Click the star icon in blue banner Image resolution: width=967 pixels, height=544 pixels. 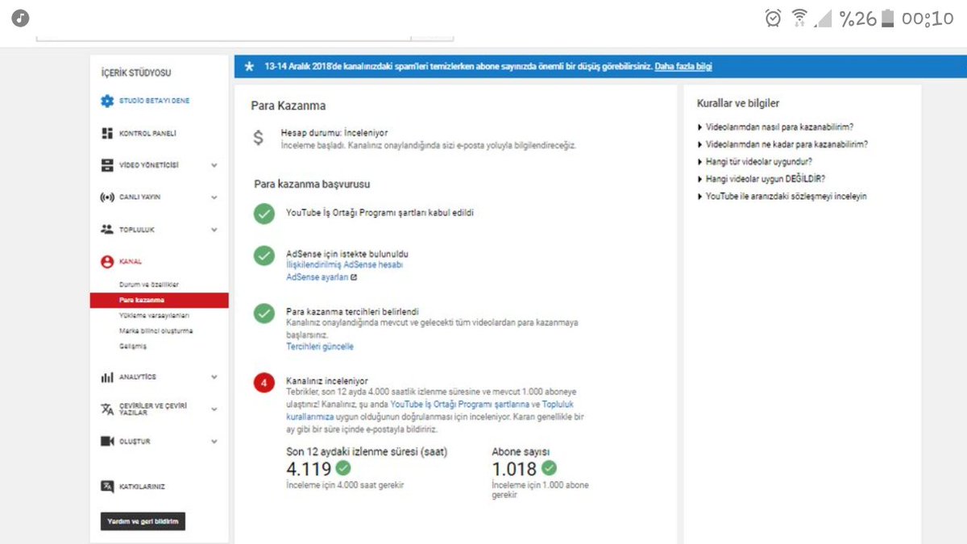pyautogui.click(x=249, y=66)
